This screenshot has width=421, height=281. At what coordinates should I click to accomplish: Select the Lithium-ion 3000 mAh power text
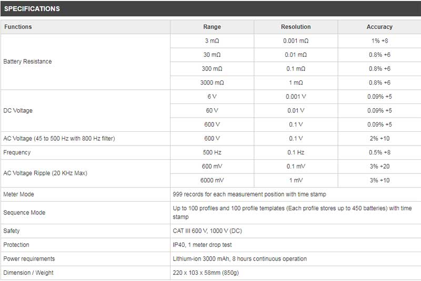click(239, 259)
